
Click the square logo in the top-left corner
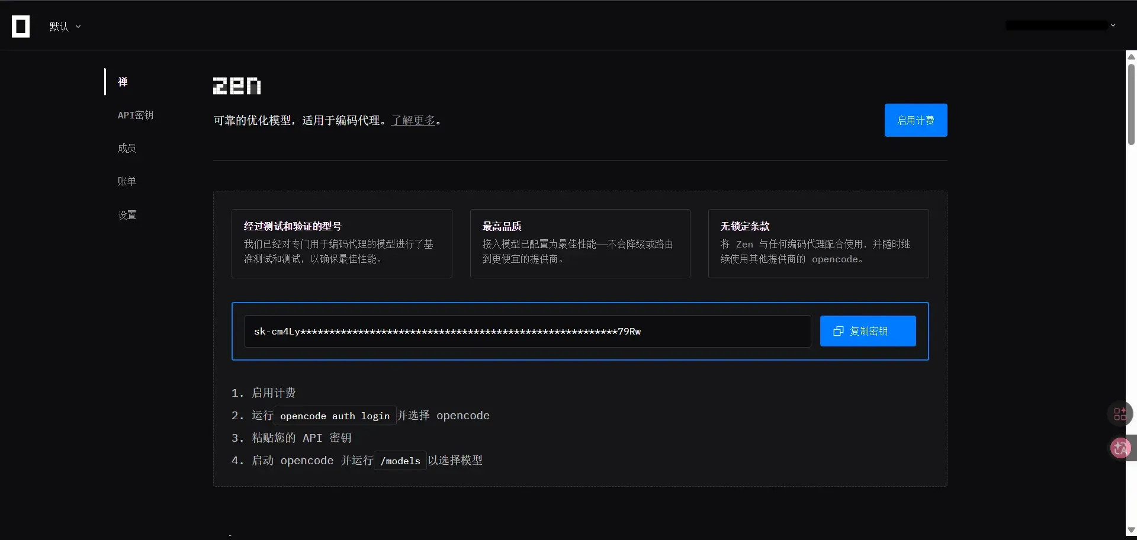pyautogui.click(x=21, y=27)
